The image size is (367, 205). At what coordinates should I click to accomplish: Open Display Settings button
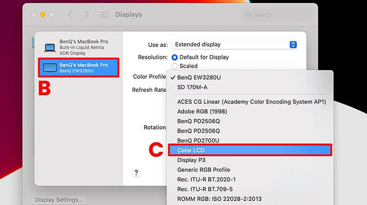point(59,200)
